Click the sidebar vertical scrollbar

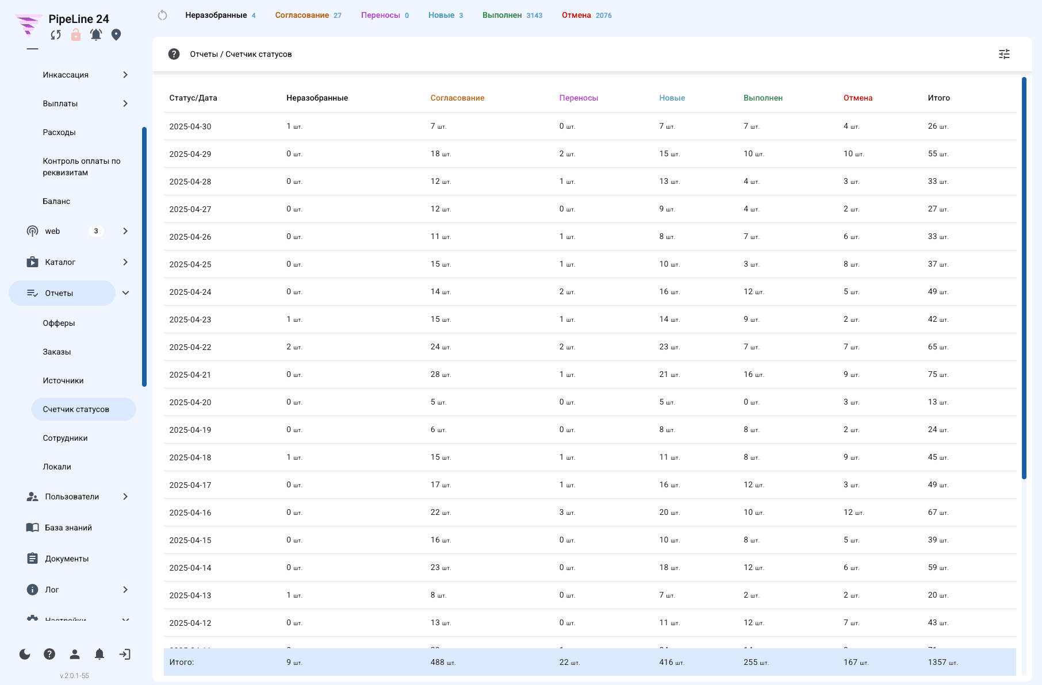pyautogui.click(x=144, y=257)
